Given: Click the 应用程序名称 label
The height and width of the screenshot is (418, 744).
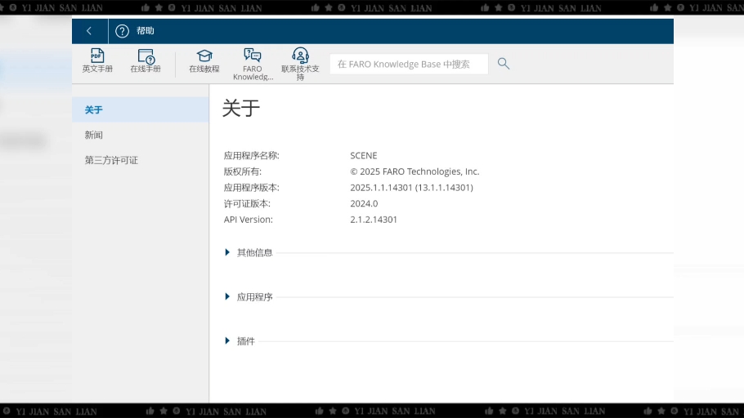Looking at the screenshot, I should [252, 155].
